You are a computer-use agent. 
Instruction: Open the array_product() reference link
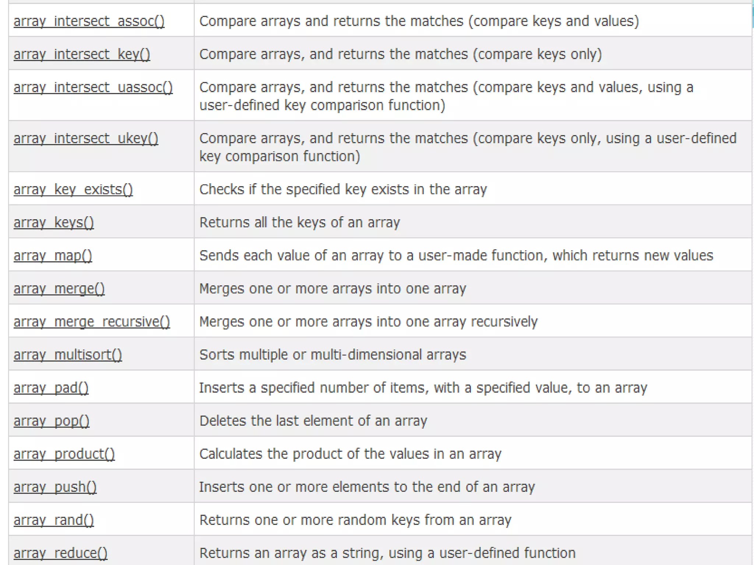coord(64,454)
